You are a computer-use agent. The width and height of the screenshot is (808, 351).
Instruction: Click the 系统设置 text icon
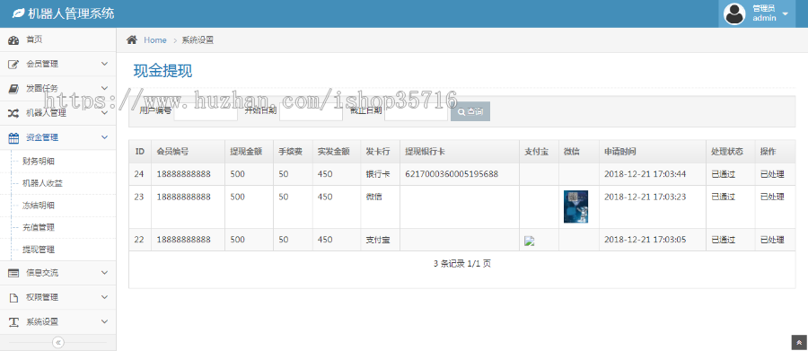click(13, 322)
